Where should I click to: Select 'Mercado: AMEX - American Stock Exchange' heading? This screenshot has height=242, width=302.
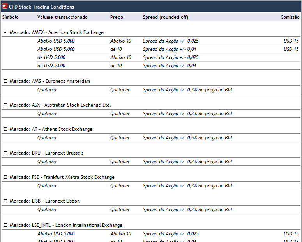(x=57, y=32)
